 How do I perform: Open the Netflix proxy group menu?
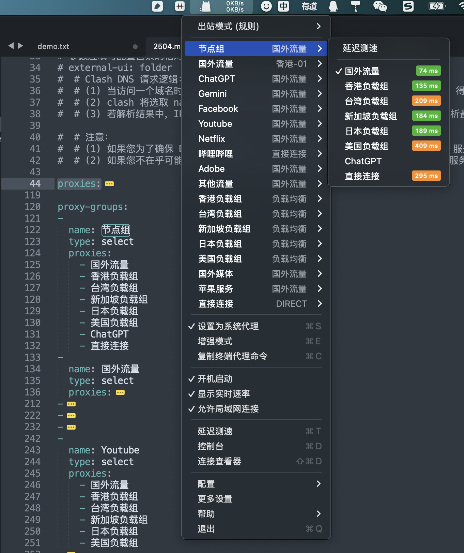pos(256,139)
